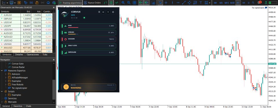Sort by the Símbolo column header
Image resolution: width=278 pixels, height=108 pixels.
(x=10, y=12)
